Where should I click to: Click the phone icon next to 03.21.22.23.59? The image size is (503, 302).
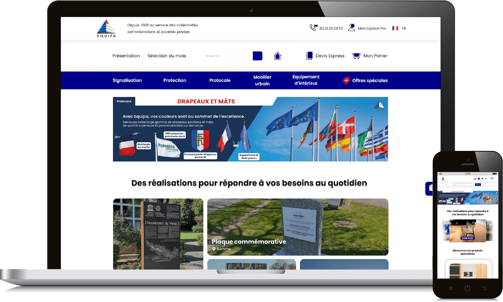(313, 28)
